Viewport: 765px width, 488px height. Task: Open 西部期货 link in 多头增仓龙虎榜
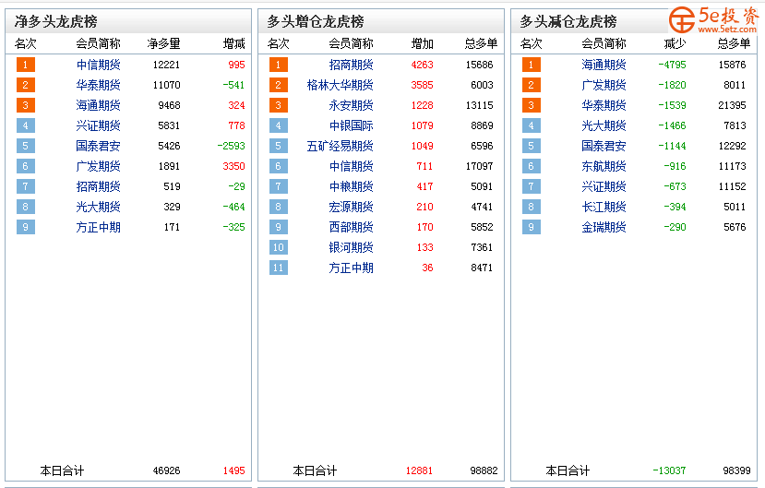tap(352, 227)
